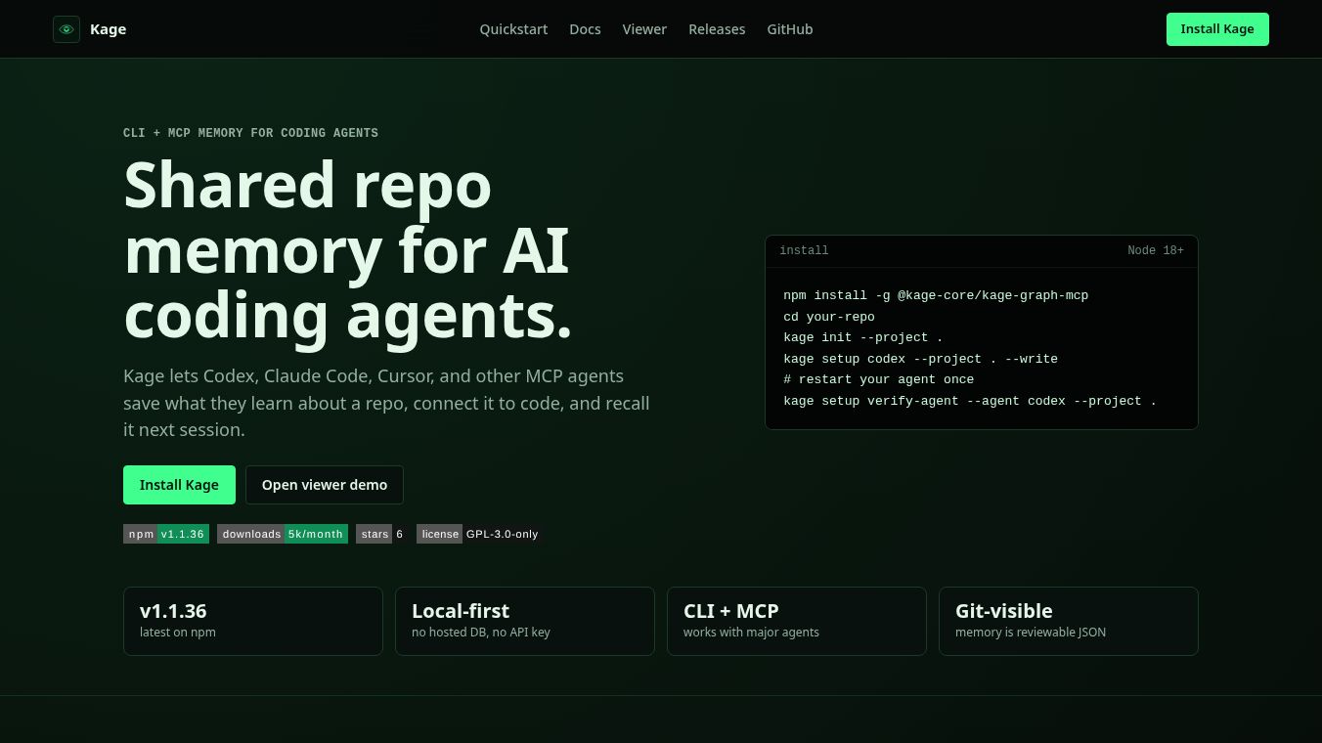The image size is (1322, 743).
Task: Click the stars 6 badge
Action: click(x=382, y=534)
